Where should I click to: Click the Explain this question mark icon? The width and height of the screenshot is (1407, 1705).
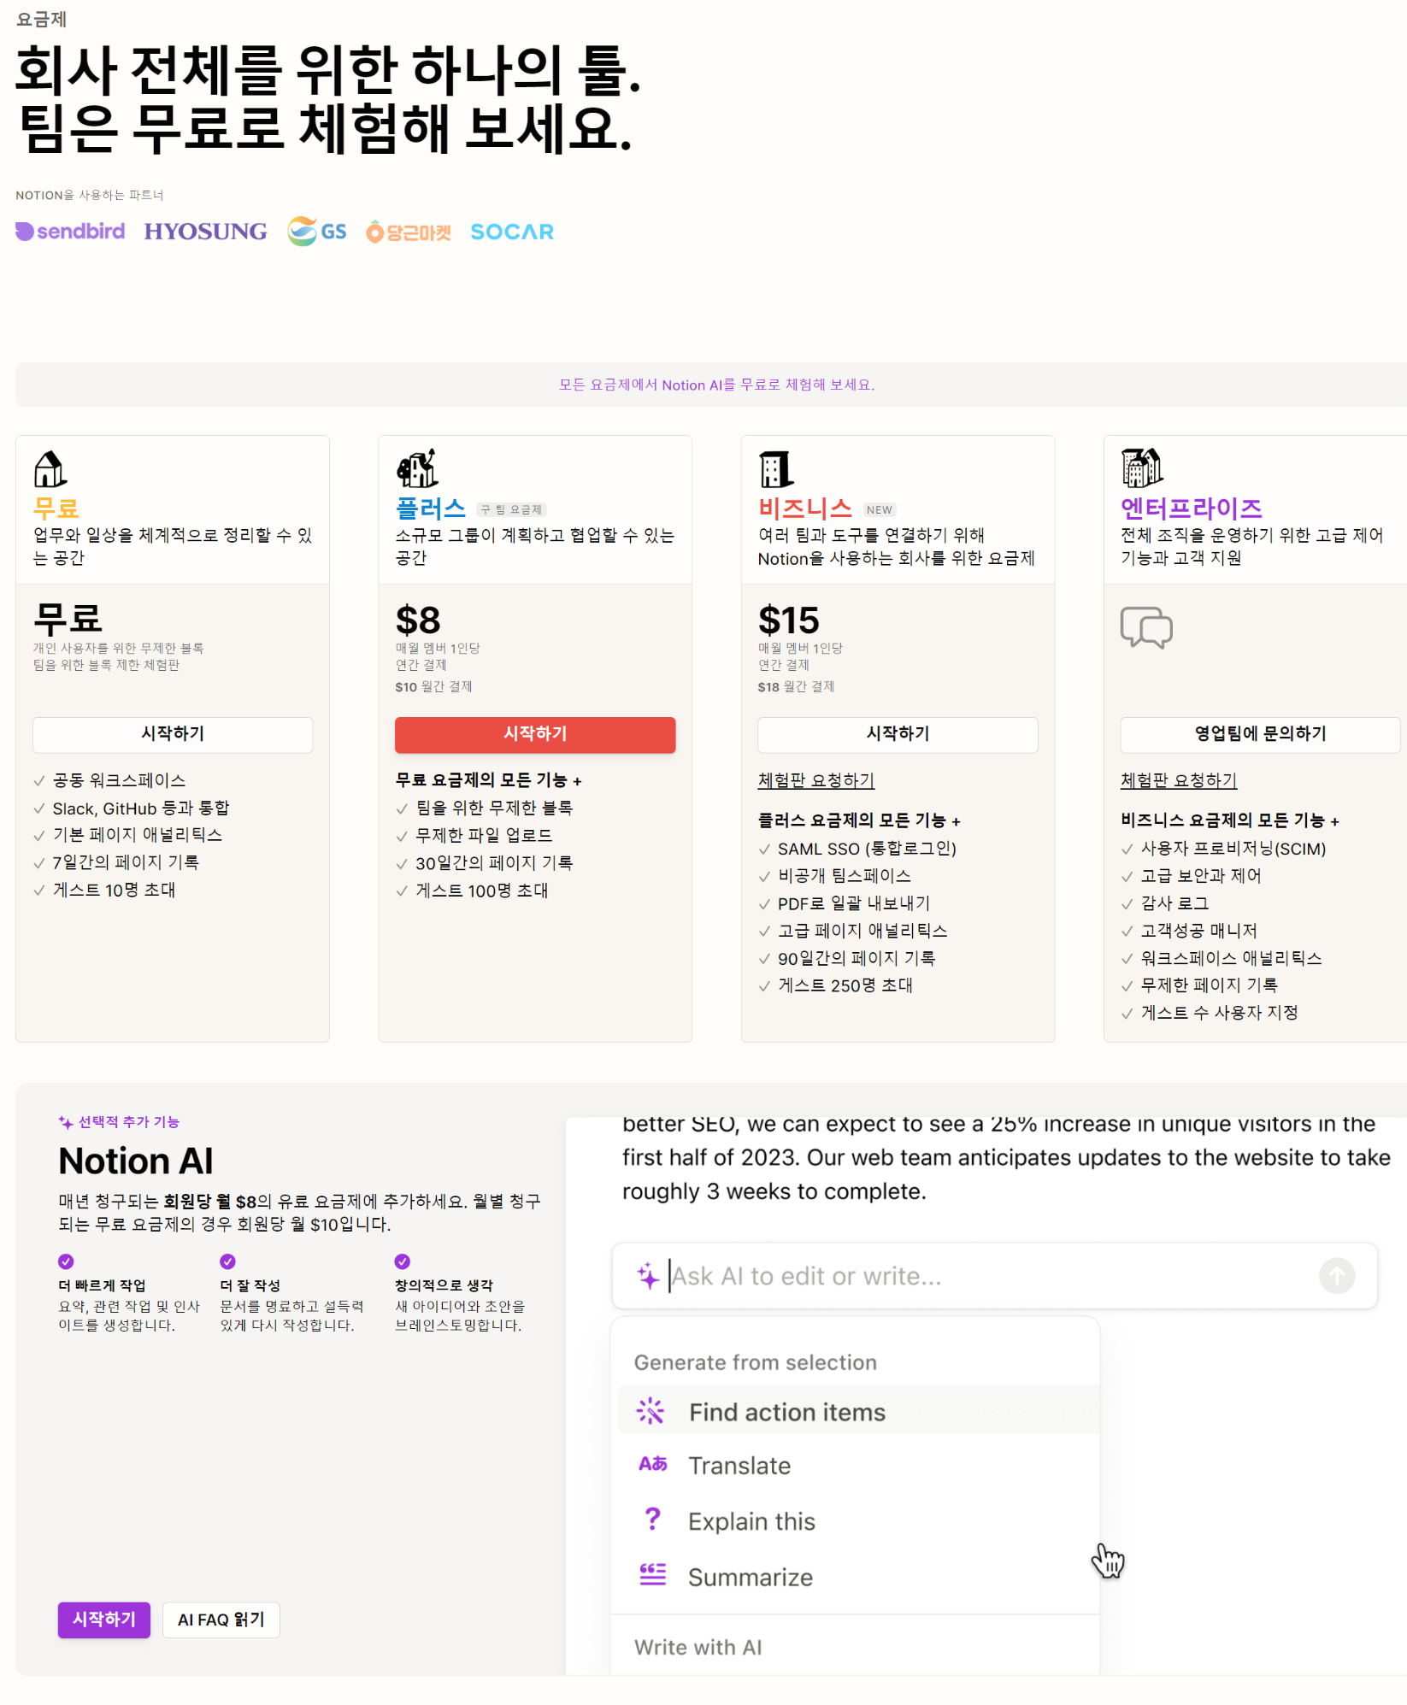[652, 1519]
